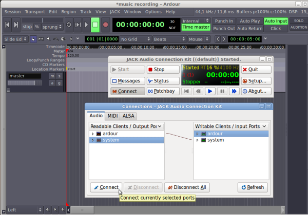Click JACK transport rewind to start button

tap(186, 91)
